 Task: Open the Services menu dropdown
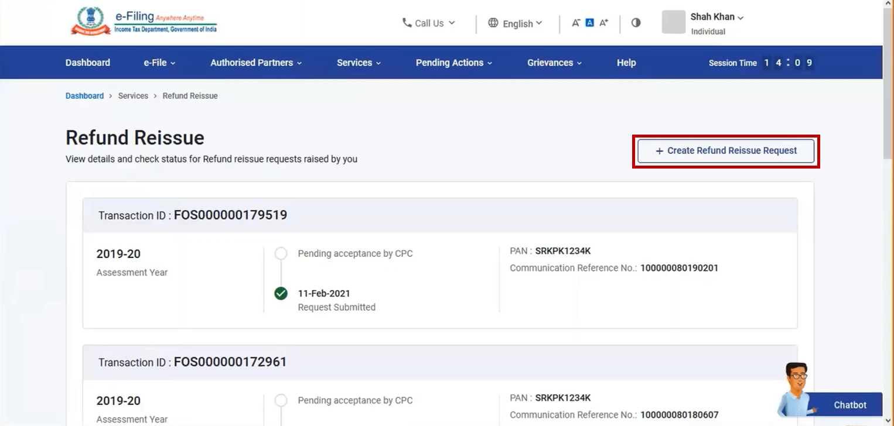[x=358, y=62]
